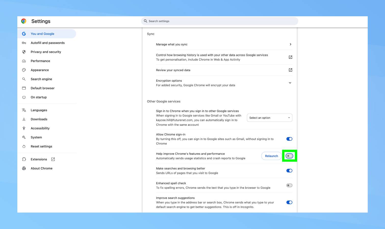This screenshot has height=229, width=385.
Task: Click the Search settings input field
Action: point(219,21)
